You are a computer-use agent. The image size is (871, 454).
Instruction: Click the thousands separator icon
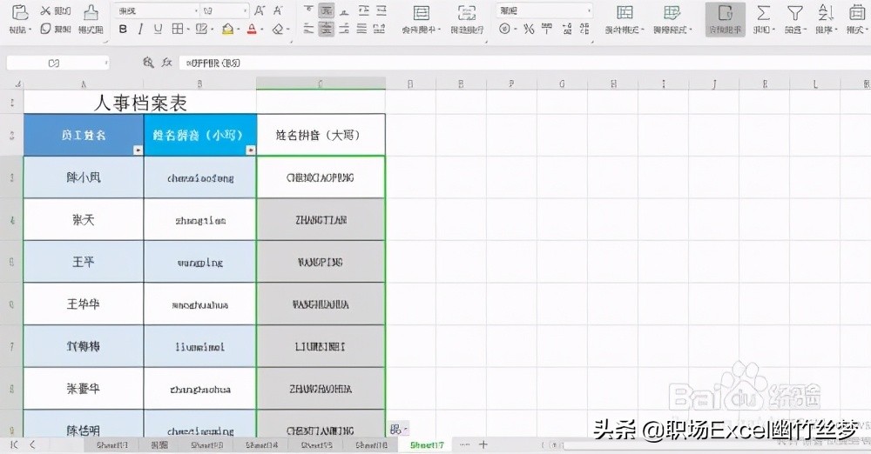click(547, 29)
